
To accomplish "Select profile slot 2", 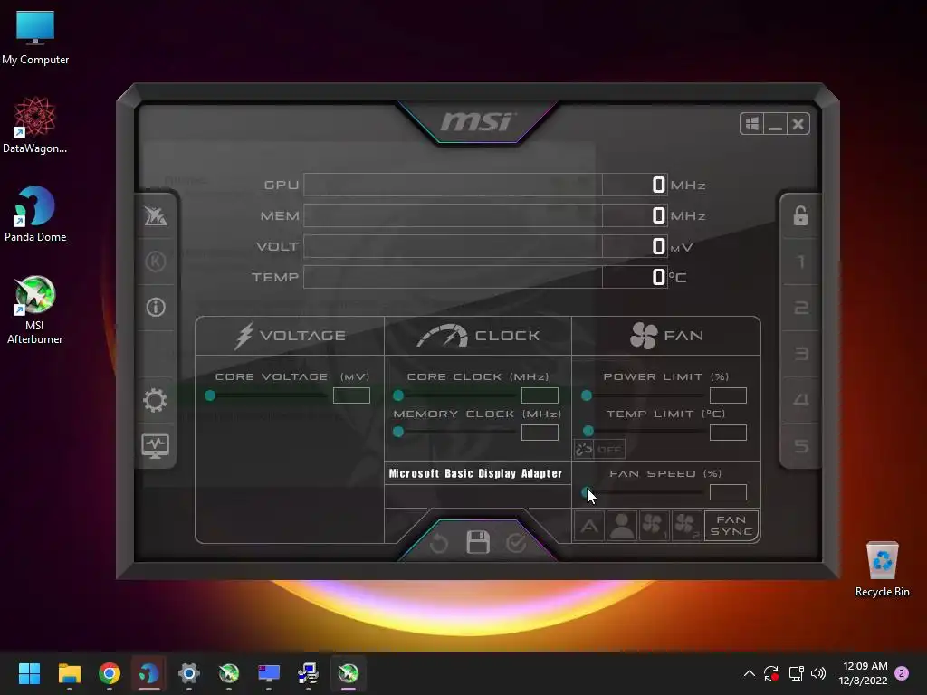I will (800, 308).
